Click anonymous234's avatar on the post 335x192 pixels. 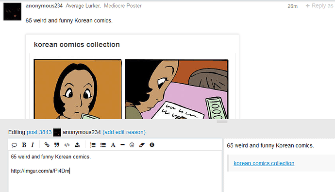(x=13, y=12)
